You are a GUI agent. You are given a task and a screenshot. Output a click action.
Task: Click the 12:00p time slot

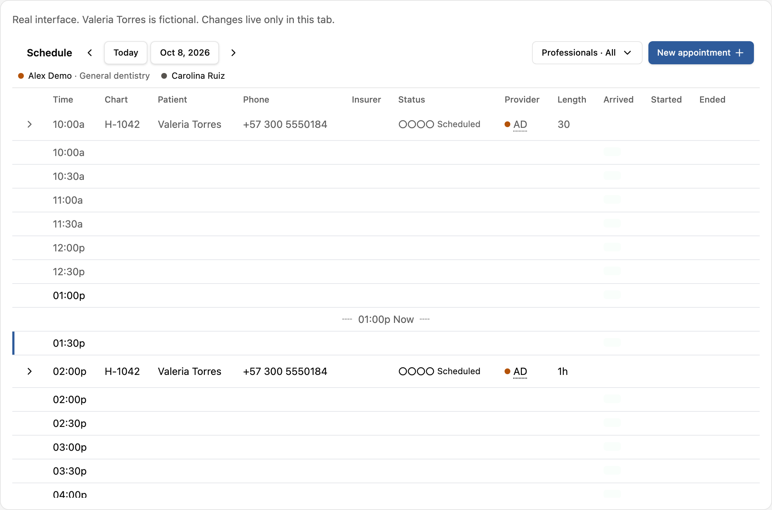[x=386, y=248]
